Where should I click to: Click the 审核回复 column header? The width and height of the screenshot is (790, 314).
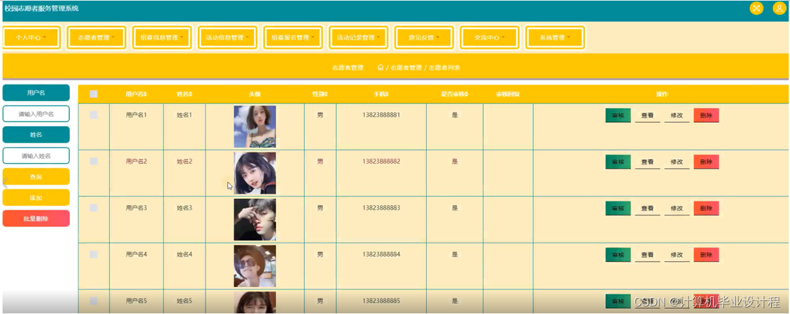point(508,94)
